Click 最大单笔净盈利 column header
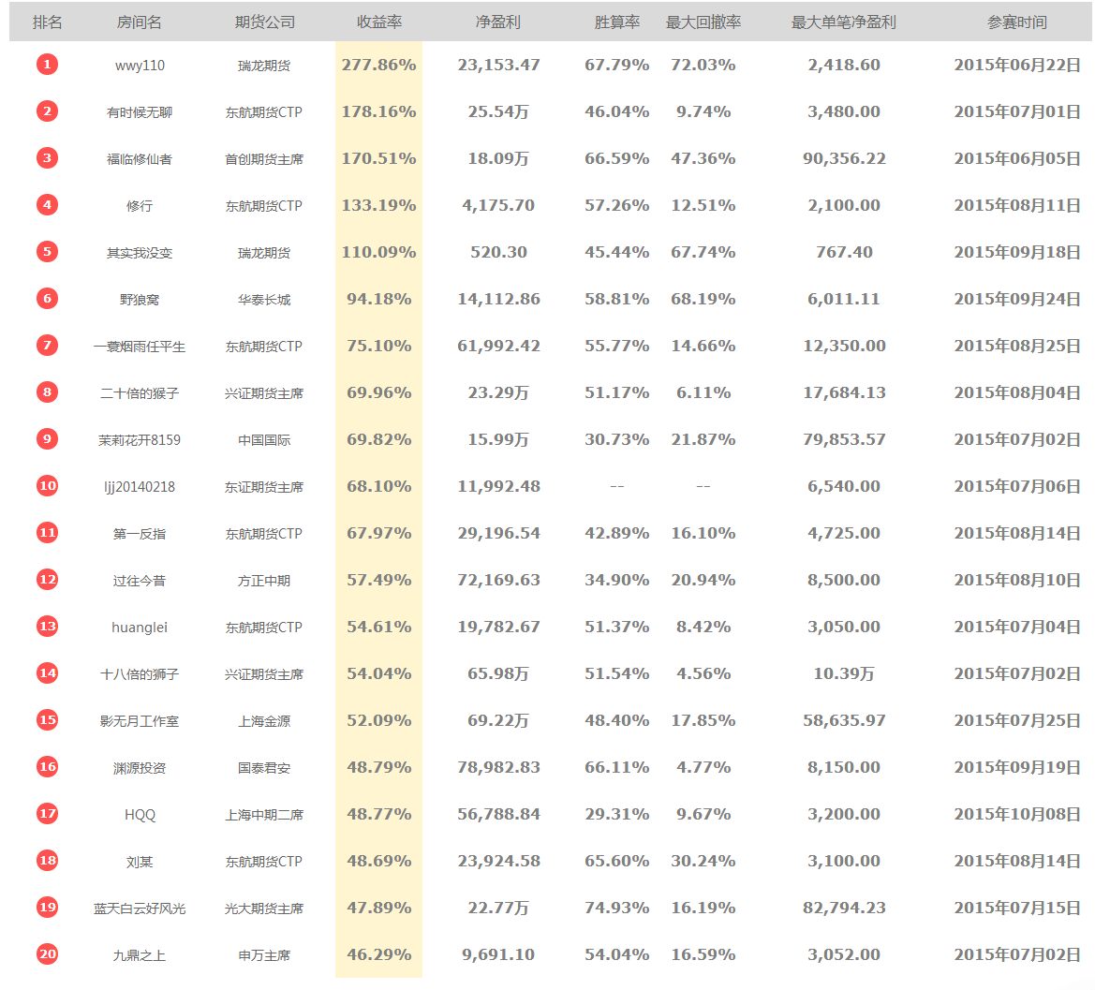 (x=844, y=22)
